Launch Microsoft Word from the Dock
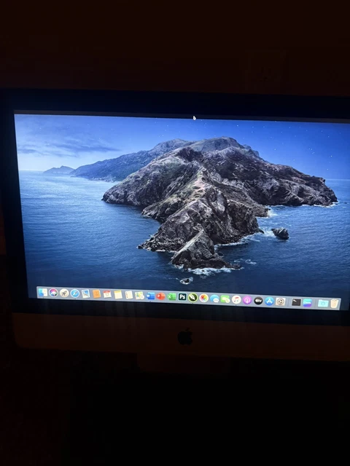This screenshot has width=350, height=466. (151, 296)
